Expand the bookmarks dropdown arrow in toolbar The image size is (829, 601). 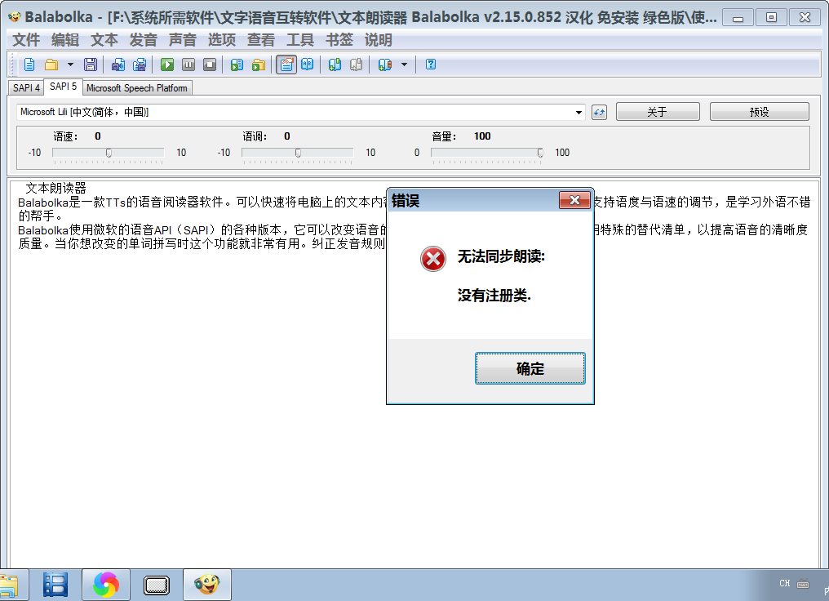coord(405,65)
